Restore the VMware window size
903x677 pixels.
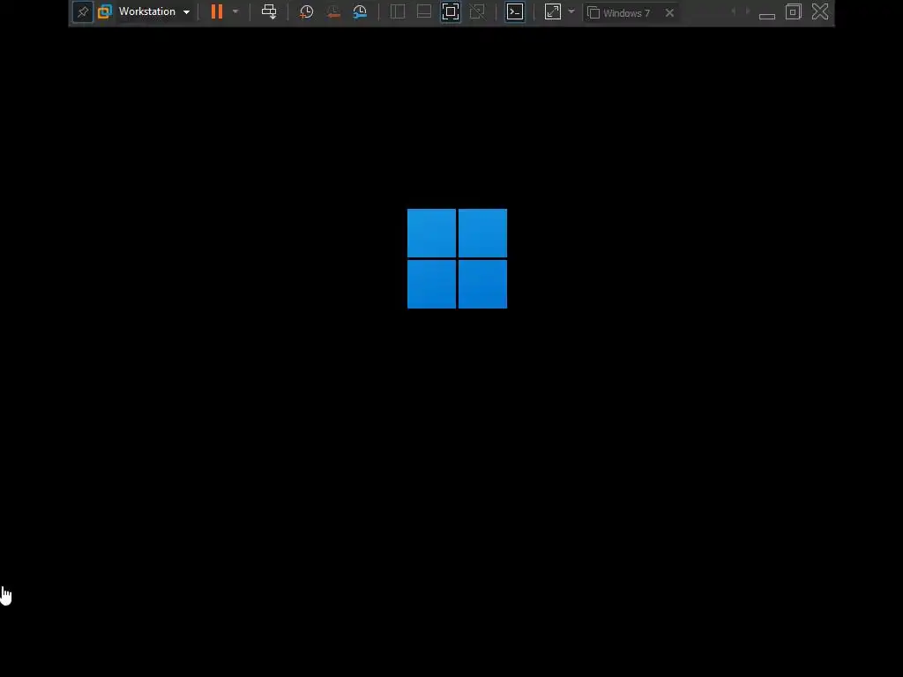coord(794,11)
